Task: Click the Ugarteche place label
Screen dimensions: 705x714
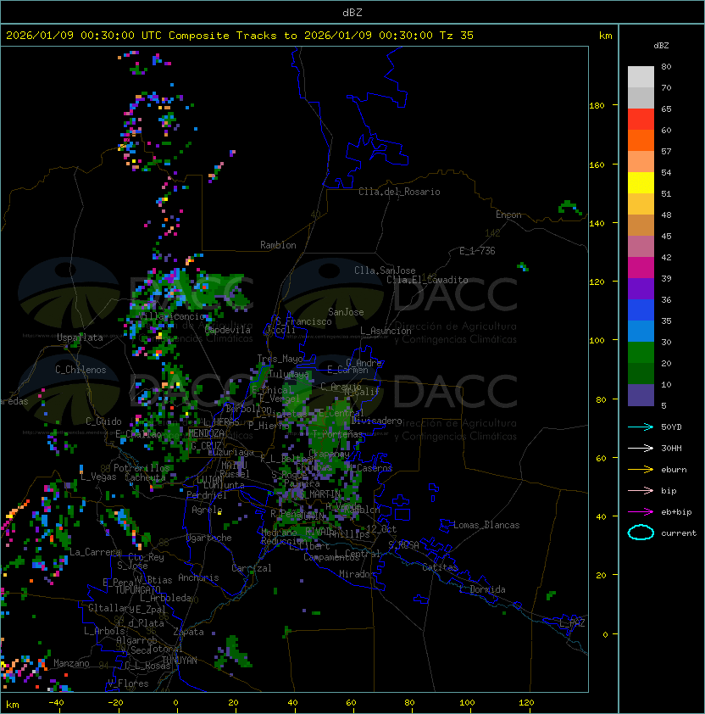Action: tap(209, 538)
